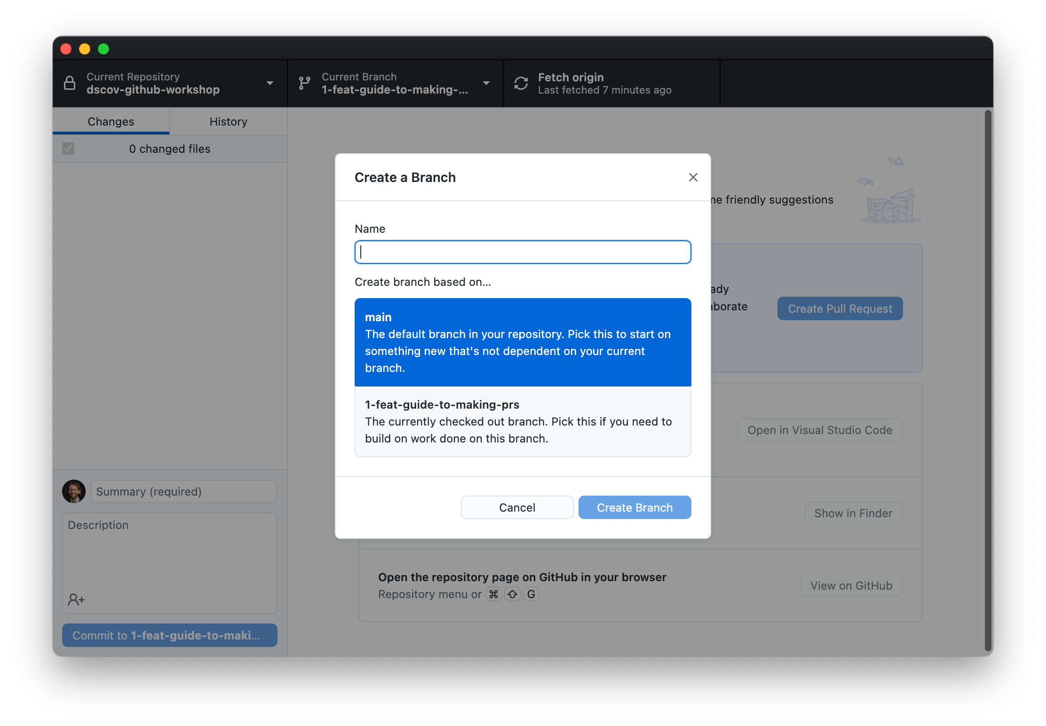Click the Create Branch button
Screen dimensions: 1046x726
pos(634,507)
